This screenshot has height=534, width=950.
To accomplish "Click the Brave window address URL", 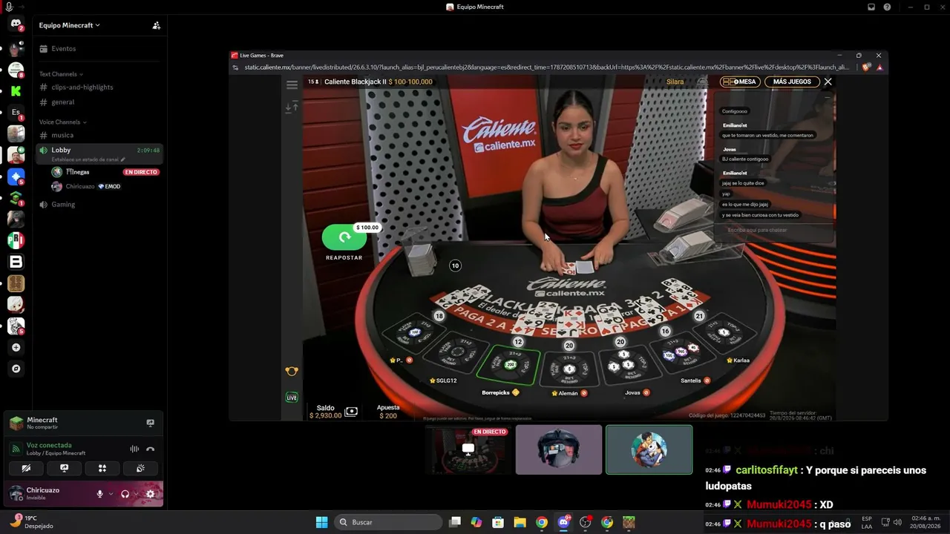I will pos(546,67).
